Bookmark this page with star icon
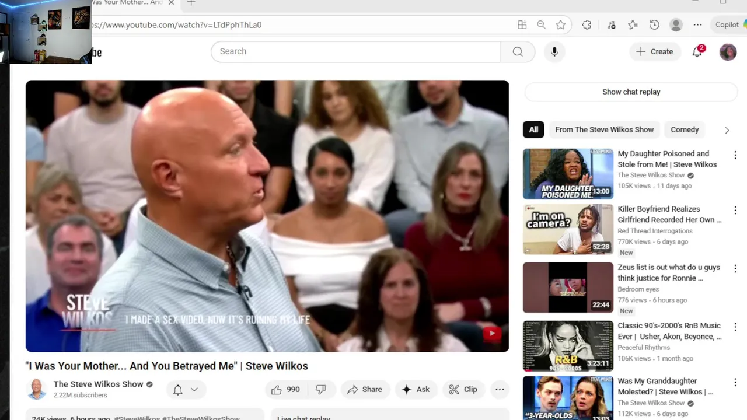The image size is (747, 420). point(561,24)
